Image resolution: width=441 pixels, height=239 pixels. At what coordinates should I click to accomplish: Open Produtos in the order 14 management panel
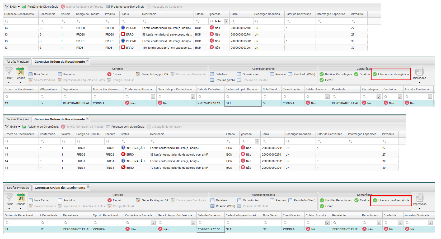(67, 200)
